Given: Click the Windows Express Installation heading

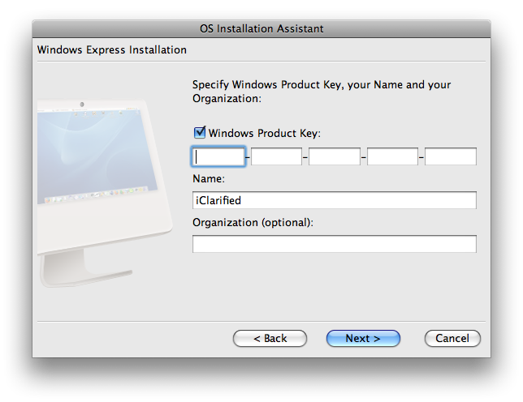Looking at the screenshot, I should 112,50.
